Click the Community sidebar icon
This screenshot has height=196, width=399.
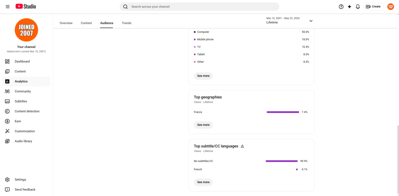pyautogui.click(x=7, y=91)
